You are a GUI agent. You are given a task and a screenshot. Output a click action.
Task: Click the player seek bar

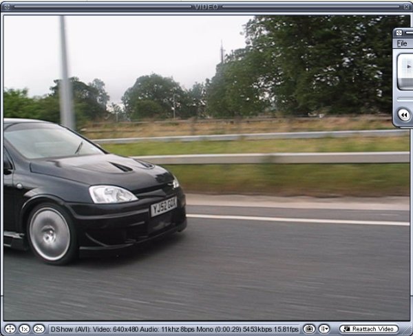pos(406,98)
